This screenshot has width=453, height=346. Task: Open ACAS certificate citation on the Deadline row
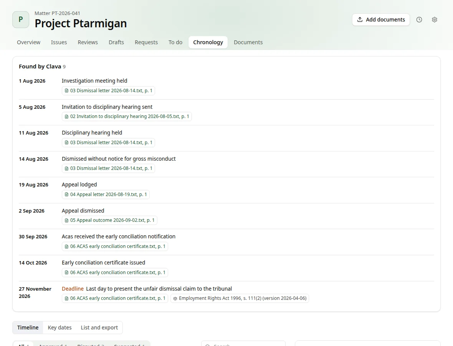click(x=115, y=298)
